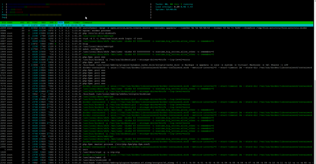The height and width of the screenshot is (164, 316).
Task: Click the Uptime 12:40:31 readout
Action: click(x=166, y=9)
